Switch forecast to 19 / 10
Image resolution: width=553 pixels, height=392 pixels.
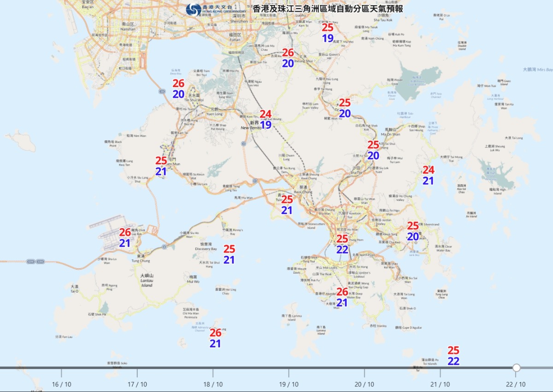289,384
